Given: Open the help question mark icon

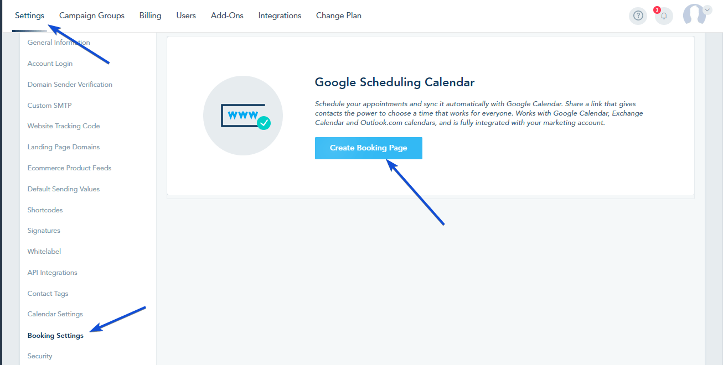Looking at the screenshot, I should pyautogui.click(x=638, y=16).
